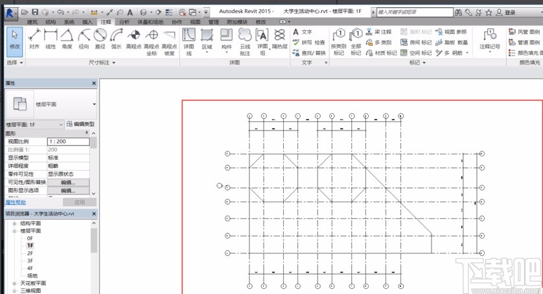
Task: Collapse the 楼层平面 tree node
Action: point(14,231)
